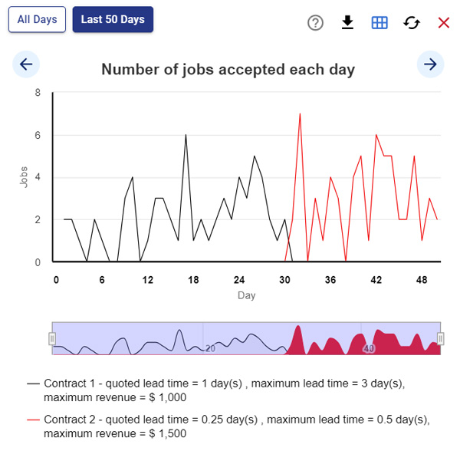Viewport: 460px width, 451px height.
Task: Refresh the chart with sync icon
Action: click(412, 22)
